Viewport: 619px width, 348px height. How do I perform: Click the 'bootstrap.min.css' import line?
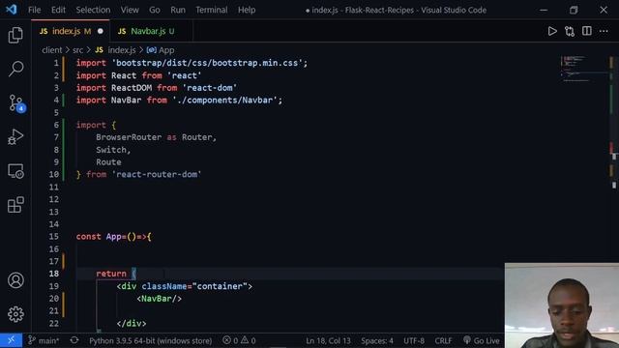tap(192, 63)
